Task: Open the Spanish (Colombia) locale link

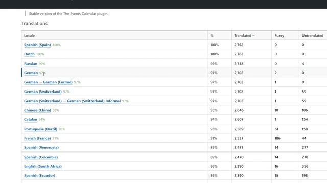Action: click(x=41, y=157)
